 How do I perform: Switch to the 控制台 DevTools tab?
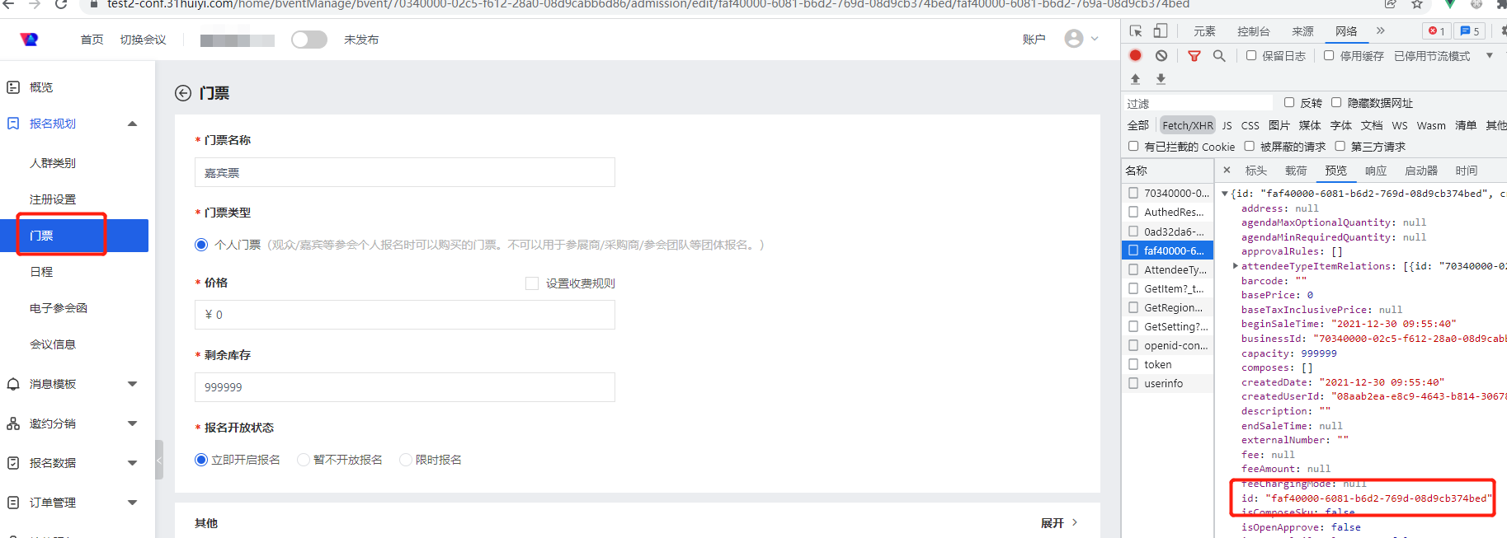point(1254,31)
